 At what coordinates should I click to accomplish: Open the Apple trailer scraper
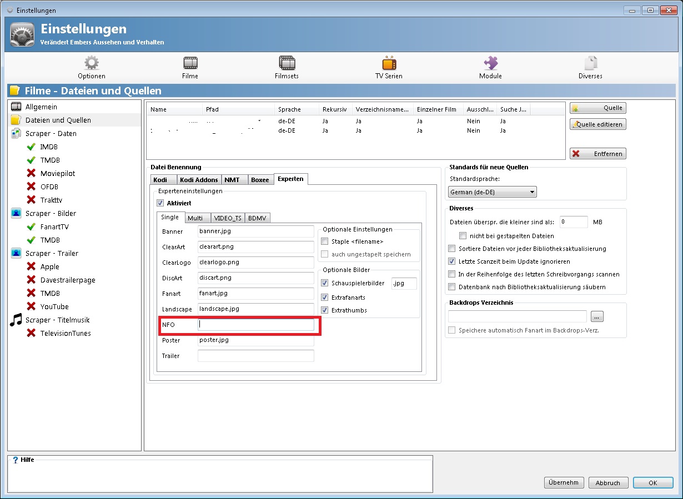click(49, 266)
